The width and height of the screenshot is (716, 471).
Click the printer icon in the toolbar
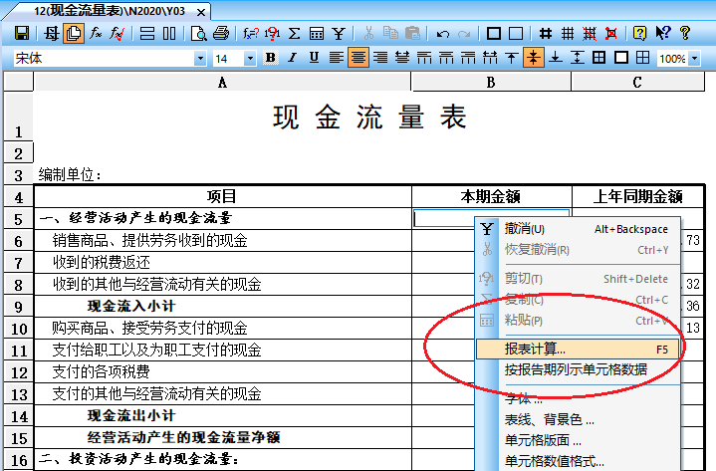[x=221, y=33]
